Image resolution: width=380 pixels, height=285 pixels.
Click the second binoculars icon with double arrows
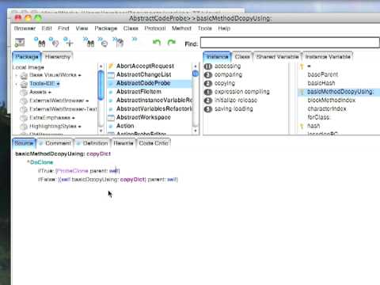(x=89, y=42)
